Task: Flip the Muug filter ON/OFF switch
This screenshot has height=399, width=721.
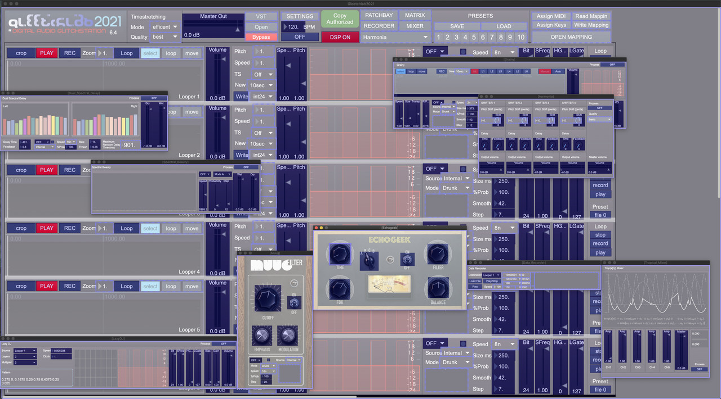Action: (295, 302)
